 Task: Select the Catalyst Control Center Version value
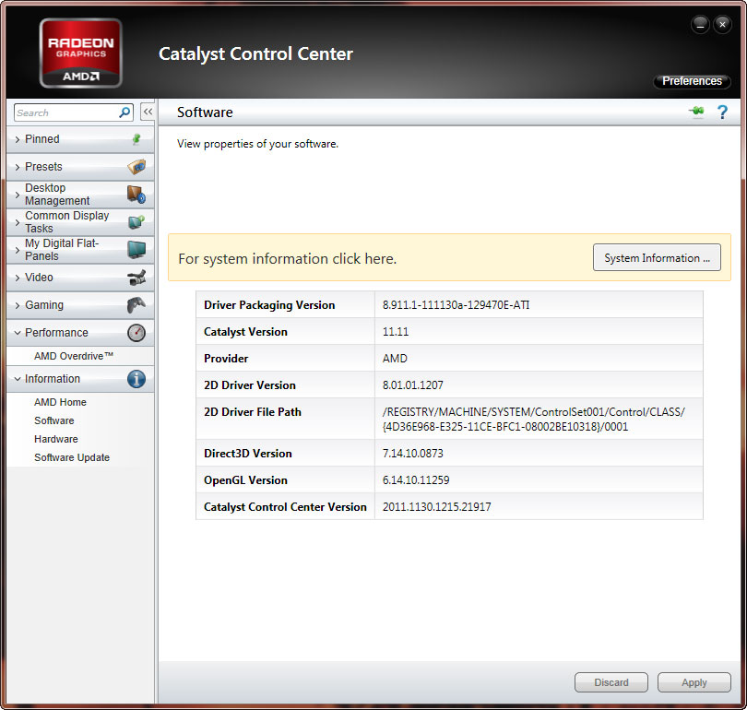click(437, 506)
